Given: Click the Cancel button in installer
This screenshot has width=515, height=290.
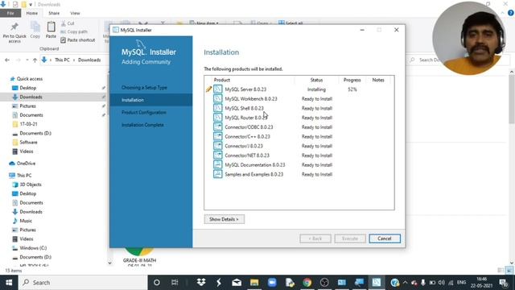Looking at the screenshot, I should [385, 238].
